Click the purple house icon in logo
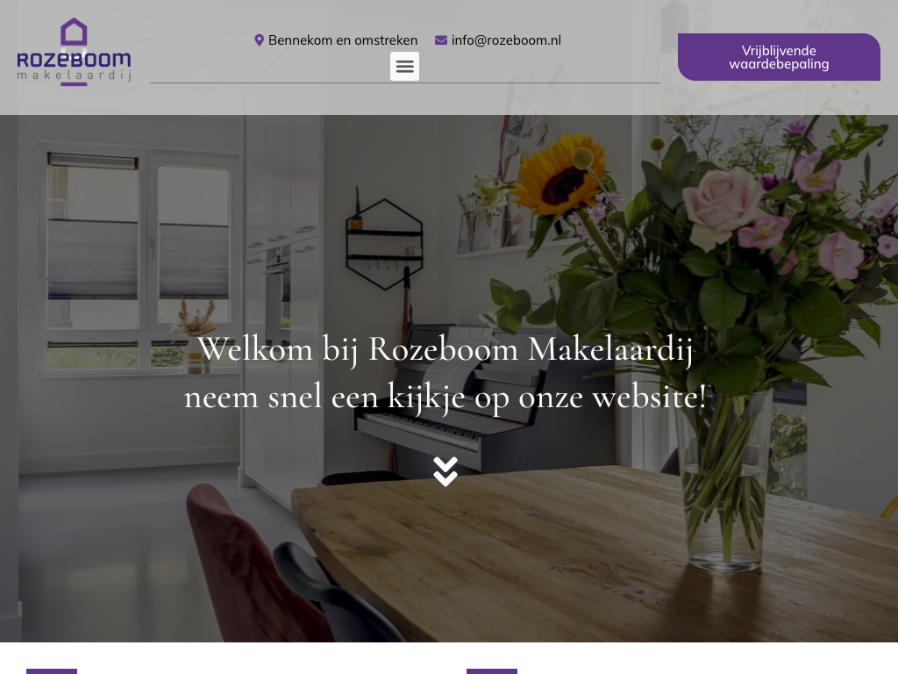The height and width of the screenshot is (674, 898). click(74, 32)
